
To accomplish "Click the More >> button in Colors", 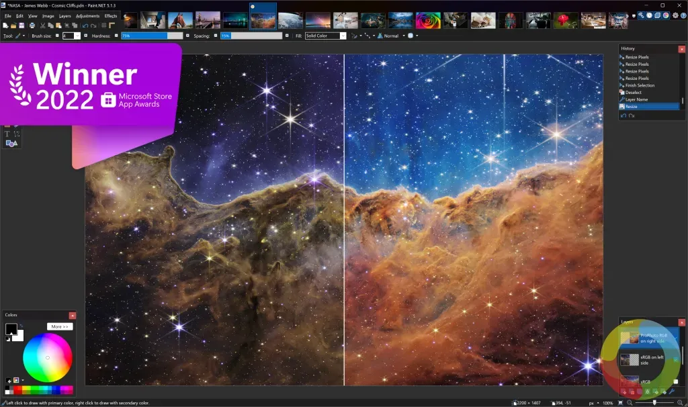I will (x=60, y=326).
